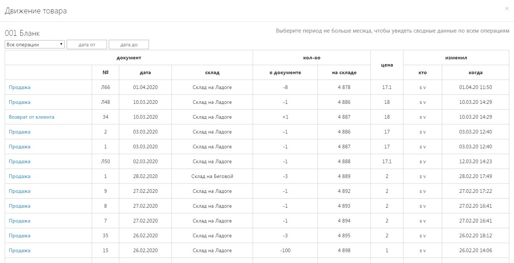Open the Возврат от клиента link

(x=32, y=117)
